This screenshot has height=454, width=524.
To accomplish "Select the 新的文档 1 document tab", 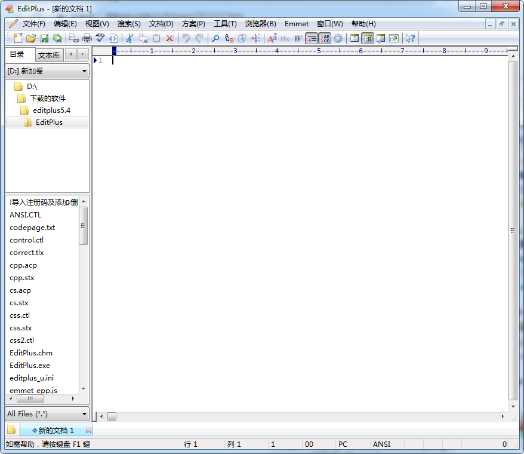I will (x=56, y=430).
